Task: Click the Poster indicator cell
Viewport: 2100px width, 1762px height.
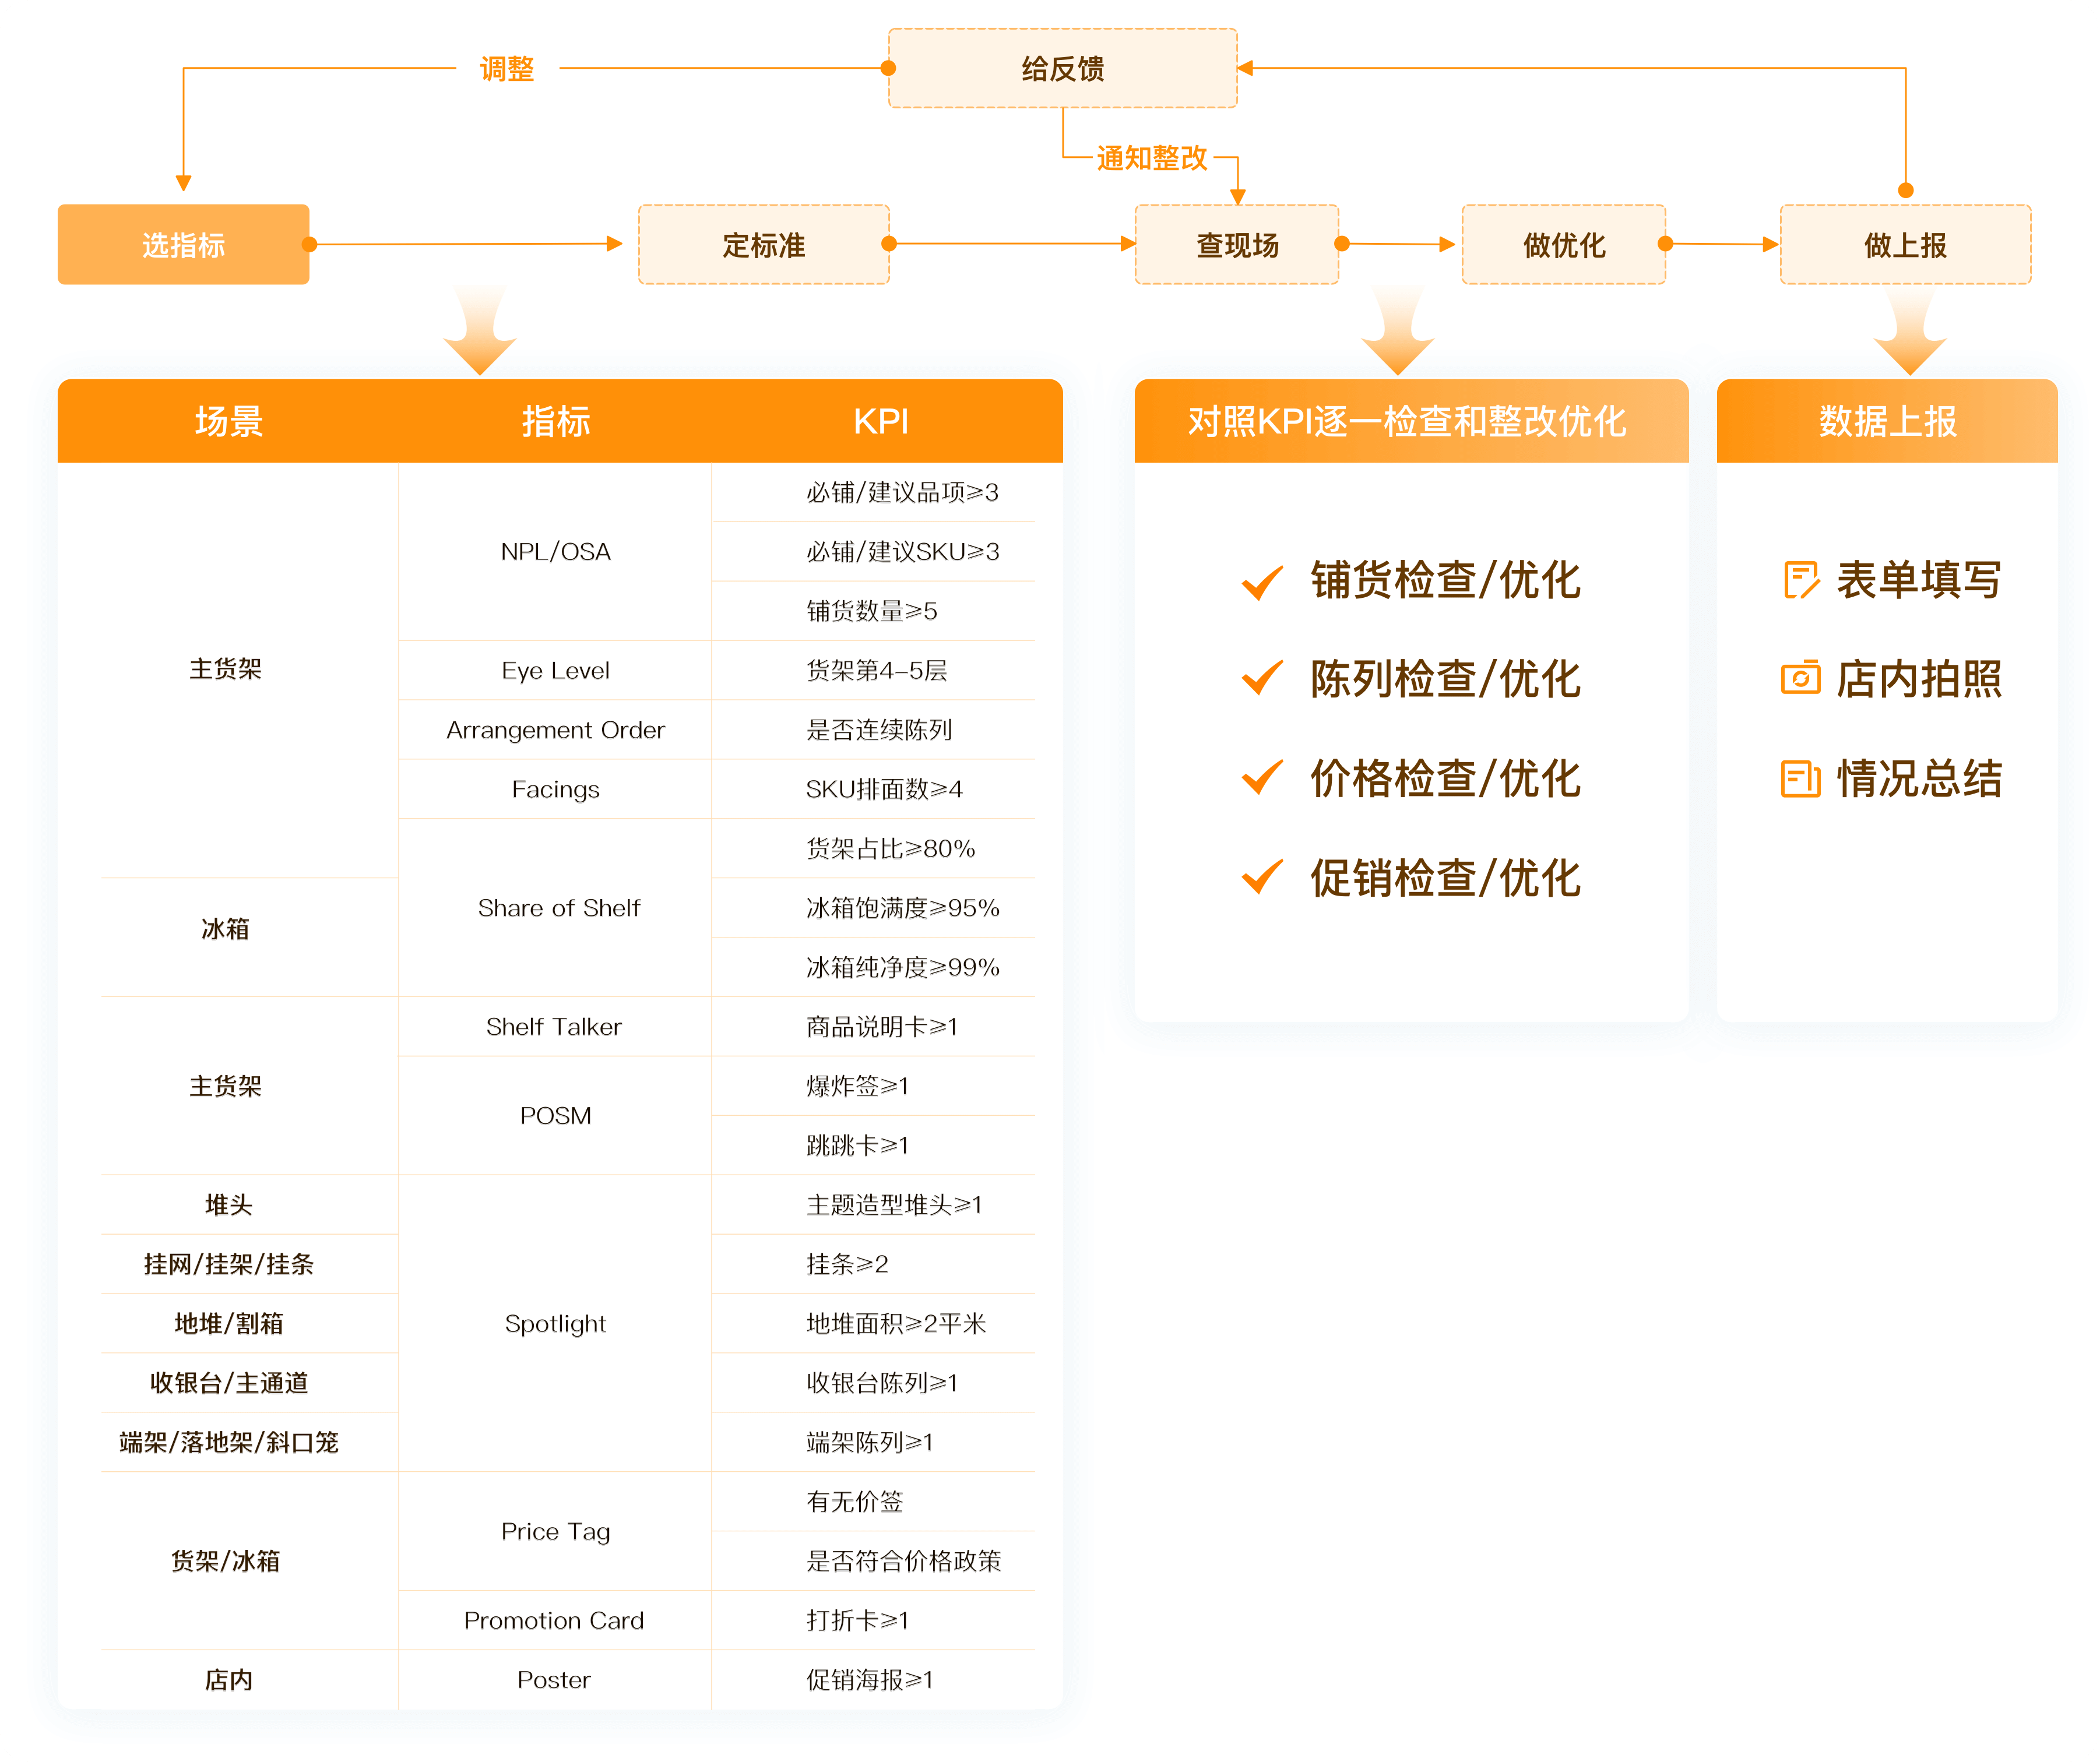Action: point(556,1680)
